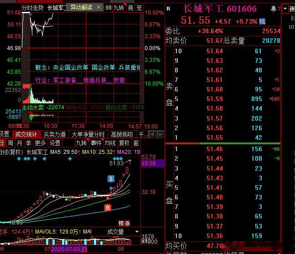295x254 pixels.
Task: Click the blue S sell signal marker
Action: (111, 179)
